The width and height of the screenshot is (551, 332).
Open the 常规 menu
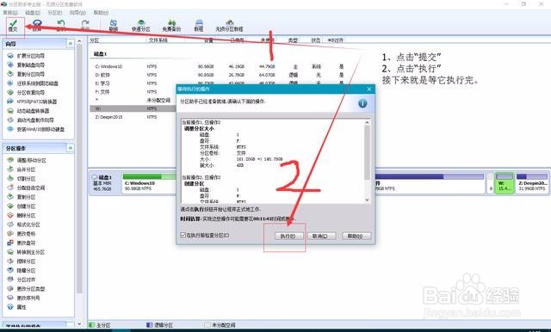click(10, 13)
